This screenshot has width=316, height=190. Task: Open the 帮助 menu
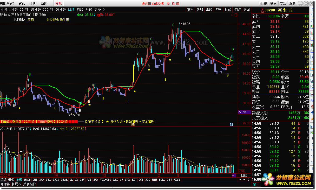coord(44,3)
